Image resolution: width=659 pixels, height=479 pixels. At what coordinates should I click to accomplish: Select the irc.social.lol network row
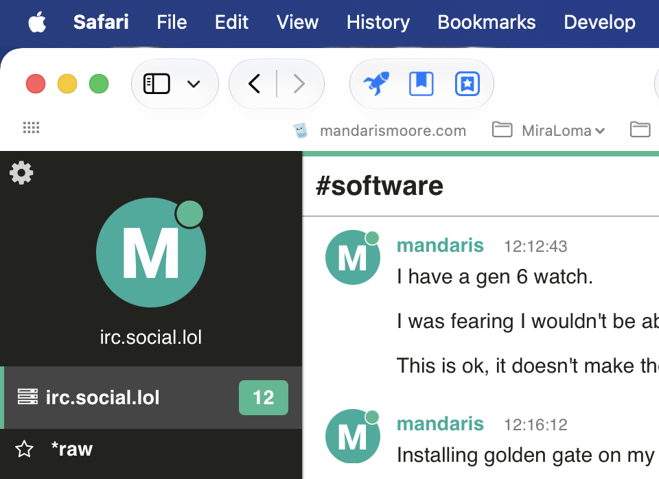pos(151,397)
